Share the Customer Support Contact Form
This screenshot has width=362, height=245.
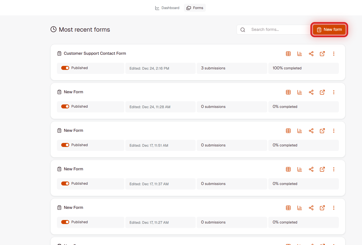(311, 54)
